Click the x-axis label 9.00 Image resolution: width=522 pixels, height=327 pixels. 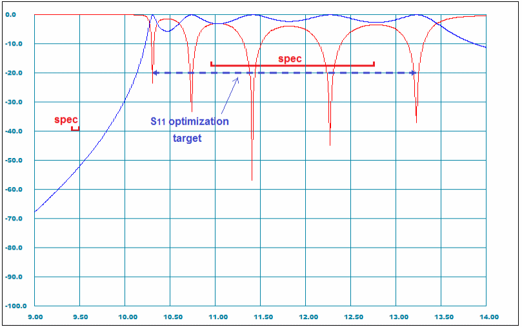coord(35,317)
